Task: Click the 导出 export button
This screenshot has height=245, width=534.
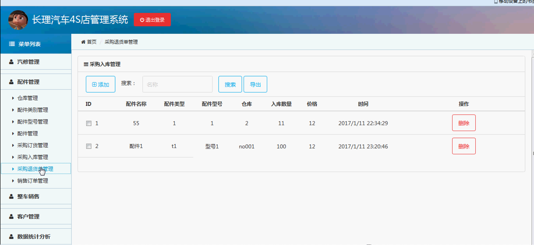Action: click(255, 85)
